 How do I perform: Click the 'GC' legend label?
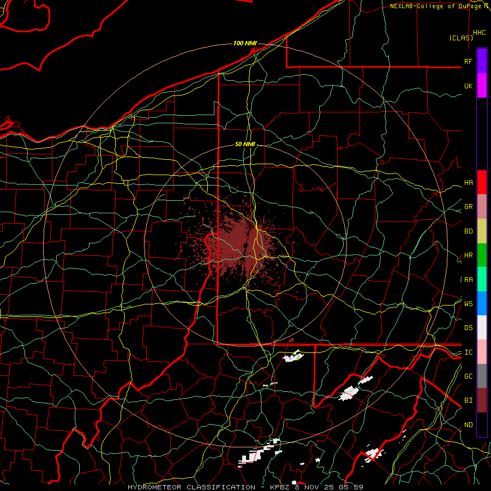tap(468, 376)
